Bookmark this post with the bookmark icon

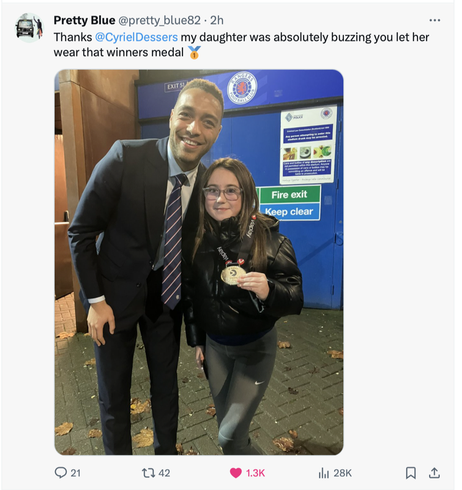[411, 473]
